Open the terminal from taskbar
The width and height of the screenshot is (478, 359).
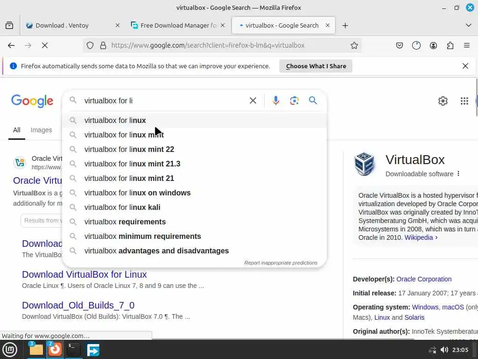click(73, 350)
